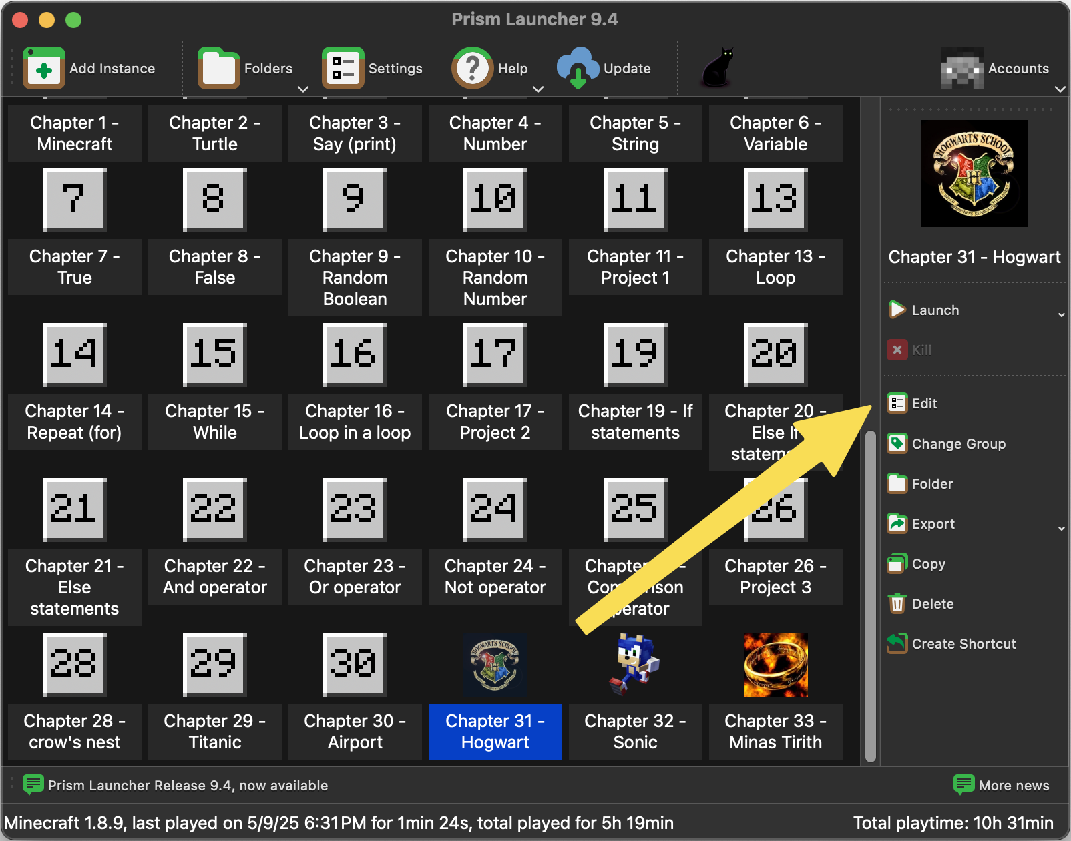
Task: Click the black cat icon
Action: 718,68
